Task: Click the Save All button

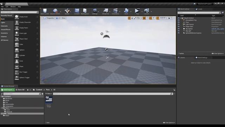Action: [x=20, y=90]
